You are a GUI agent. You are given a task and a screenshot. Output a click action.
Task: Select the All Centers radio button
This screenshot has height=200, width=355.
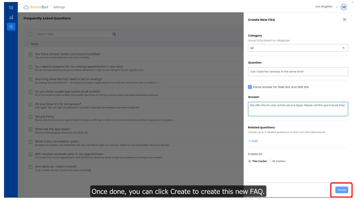click(x=270, y=161)
